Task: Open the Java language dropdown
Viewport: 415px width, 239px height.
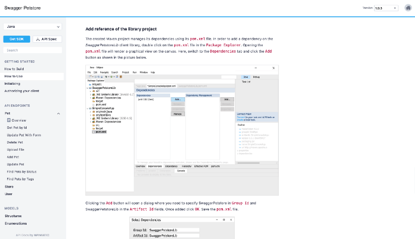Action: coord(33,27)
